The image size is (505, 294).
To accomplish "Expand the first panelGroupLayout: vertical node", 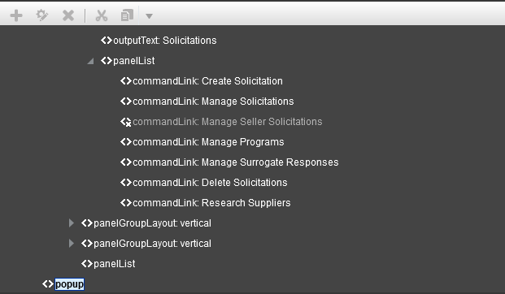I will point(72,223).
